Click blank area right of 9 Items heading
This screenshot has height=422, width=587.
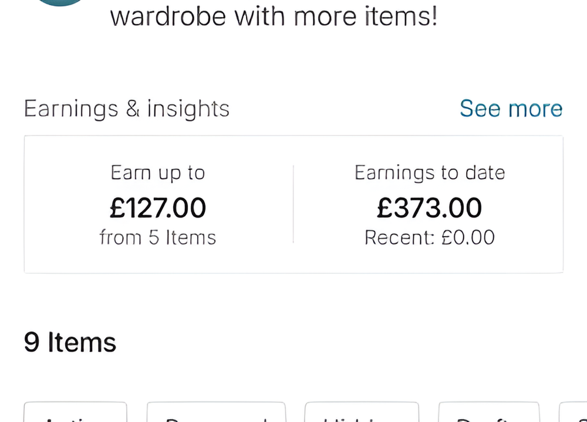(x=352, y=342)
